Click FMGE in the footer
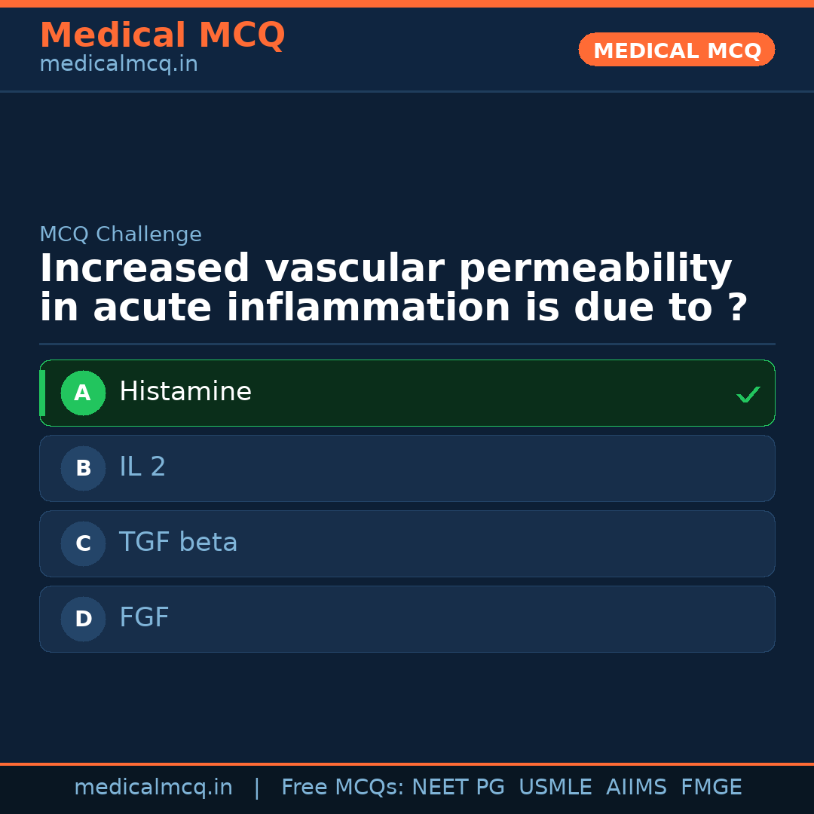Screen dimensions: 814x814 coord(711,788)
